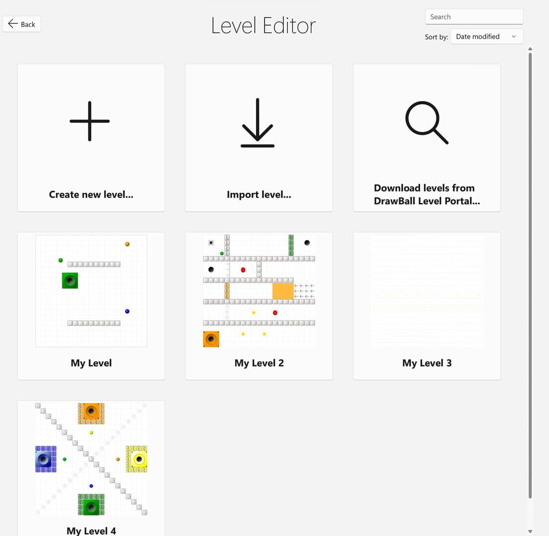Click the download arrow import icon
This screenshot has width=549, height=536.
[257, 123]
